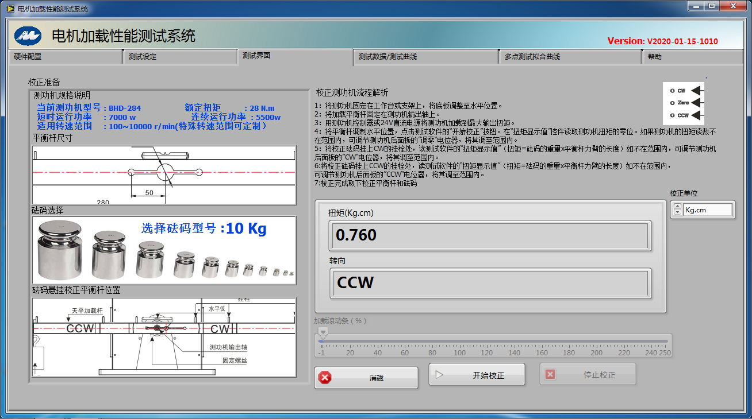Increment the 校正单位 selector with up arrow
This screenshot has height=419, width=752.
[677, 207]
